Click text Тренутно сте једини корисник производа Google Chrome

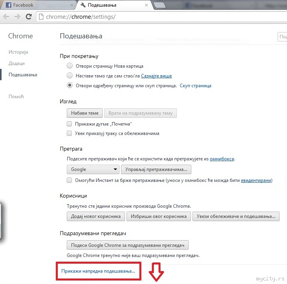click(x=129, y=206)
